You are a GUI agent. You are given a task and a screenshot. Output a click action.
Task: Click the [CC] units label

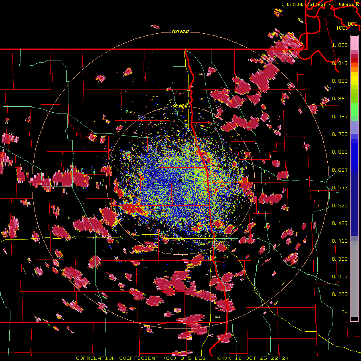click(343, 28)
